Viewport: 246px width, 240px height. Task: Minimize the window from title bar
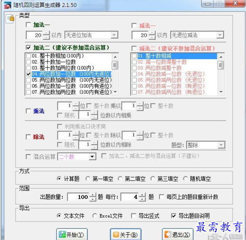[x=207, y=4]
